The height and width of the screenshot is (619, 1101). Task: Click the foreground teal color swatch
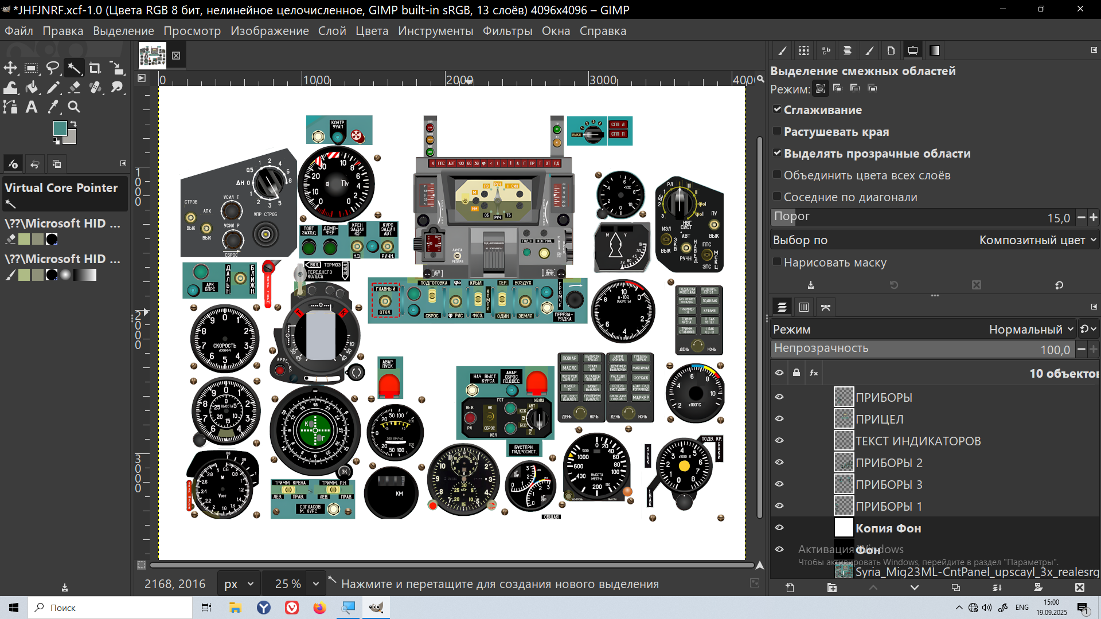point(60,128)
